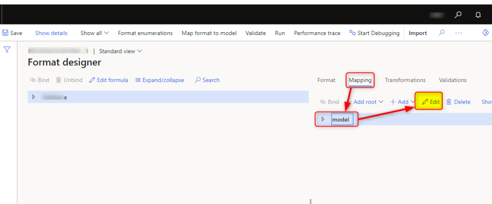Expand the model tree node
Image resolution: width=492 pixels, height=204 pixels.
(x=323, y=119)
